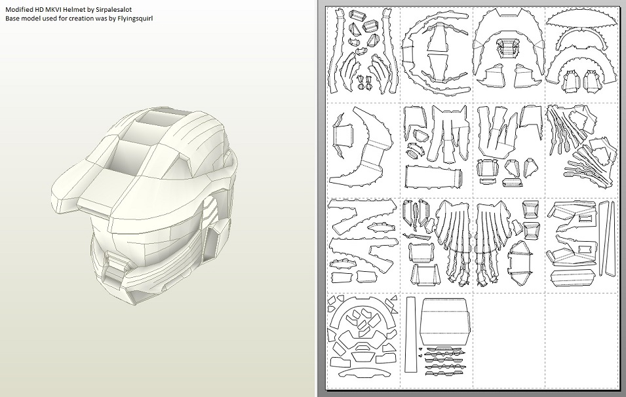Image resolution: width=626 pixels, height=397 pixels.
Task: Click the "Modified HD MKVI Helmet by Sirpalesalot" text
Action: pos(69,9)
